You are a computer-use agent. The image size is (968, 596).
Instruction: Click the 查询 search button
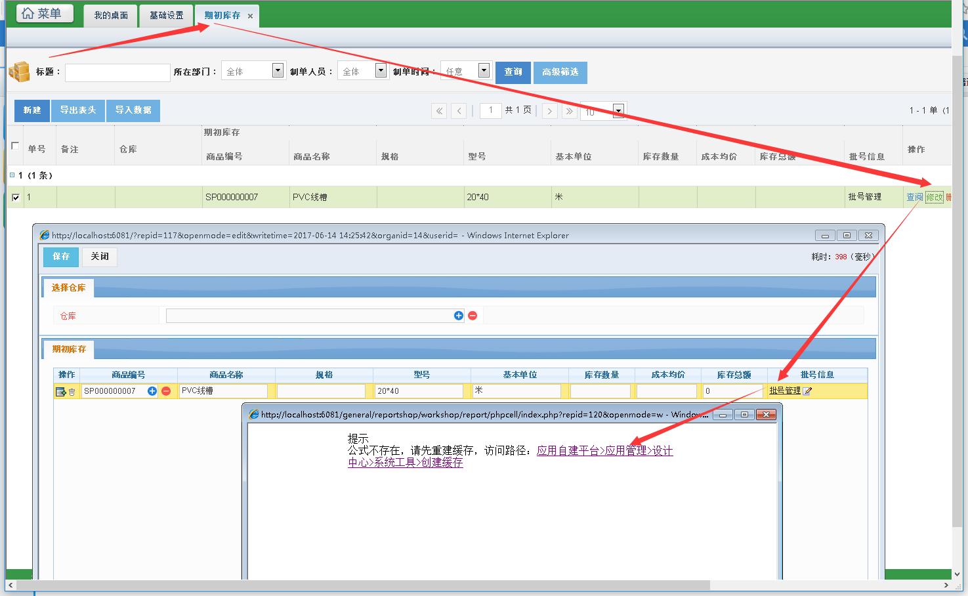[x=513, y=72]
